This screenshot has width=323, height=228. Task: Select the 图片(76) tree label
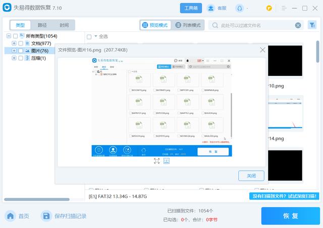[40, 51]
